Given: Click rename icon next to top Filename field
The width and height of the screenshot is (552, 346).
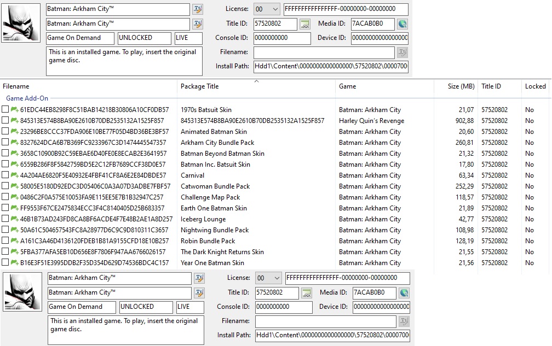Looking at the screenshot, I should (403, 52).
